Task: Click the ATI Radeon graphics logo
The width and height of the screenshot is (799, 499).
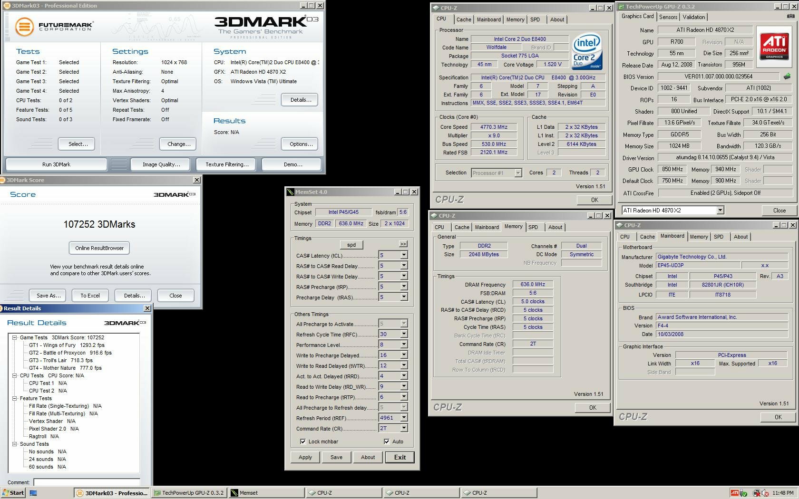Action: coord(774,47)
